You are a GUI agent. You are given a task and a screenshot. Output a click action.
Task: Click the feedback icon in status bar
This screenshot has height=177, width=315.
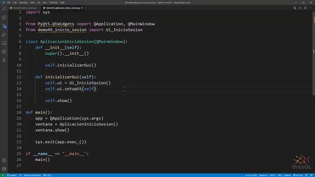coord(307,175)
